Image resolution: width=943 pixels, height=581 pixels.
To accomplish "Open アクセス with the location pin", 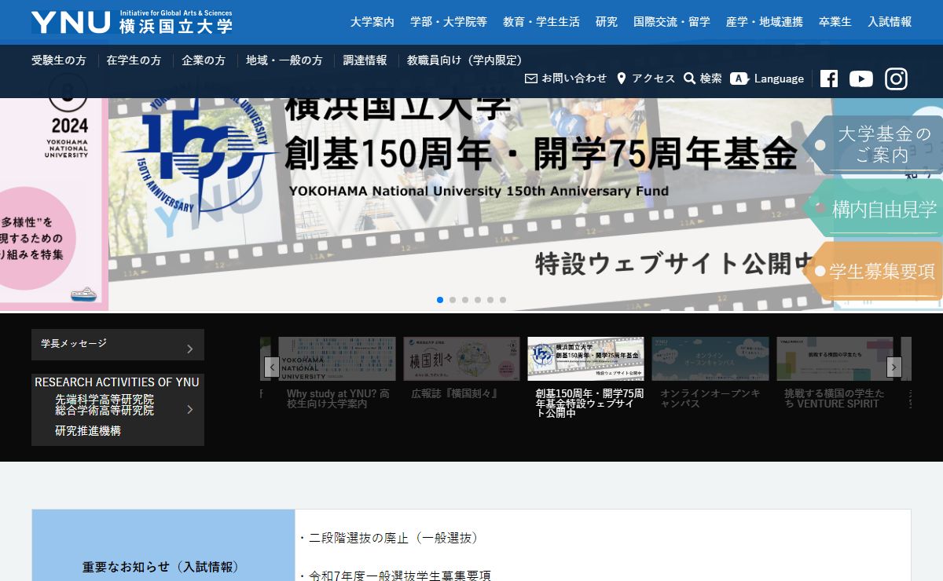I will point(646,79).
